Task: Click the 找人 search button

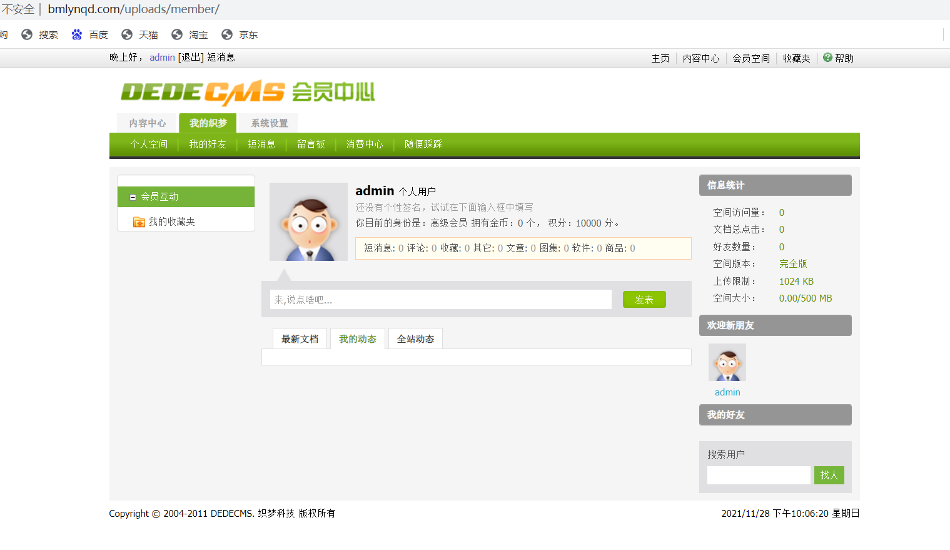Action: (829, 475)
